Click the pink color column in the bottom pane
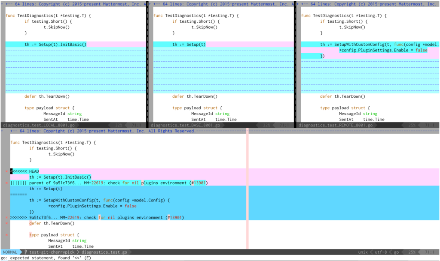Viewport: 440px width, 261px height. click(247, 189)
